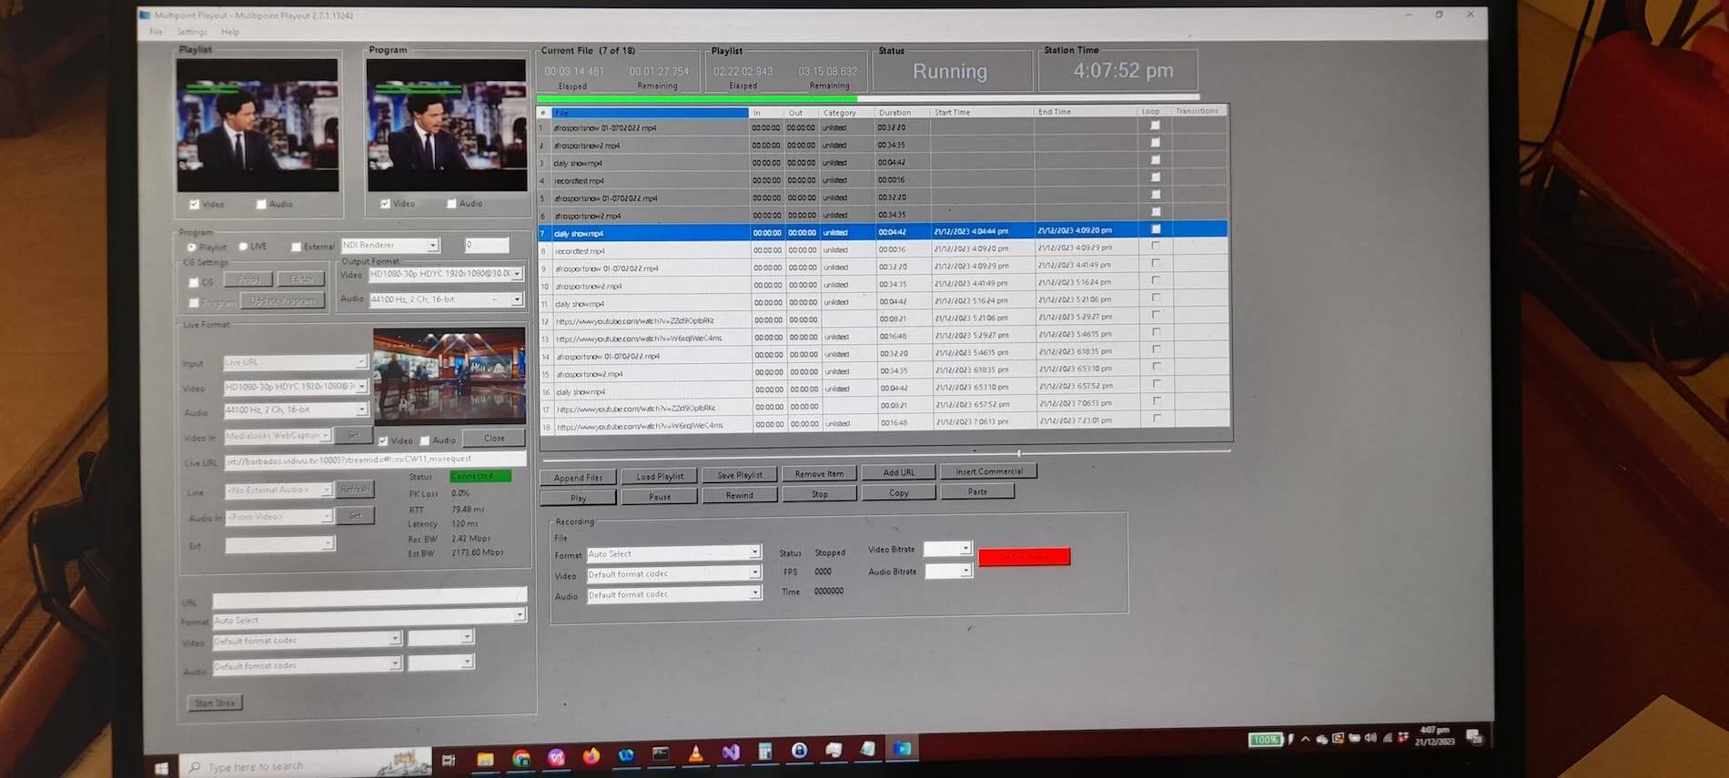
Task: Toggle Video checkbox under Program preview
Action: (x=385, y=204)
